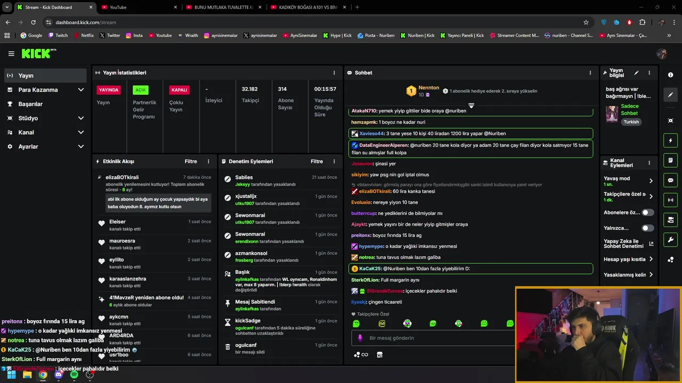This screenshot has height=383, width=682.
Task: Open Takipçilere özel settings chevron
Action: (x=651, y=196)
